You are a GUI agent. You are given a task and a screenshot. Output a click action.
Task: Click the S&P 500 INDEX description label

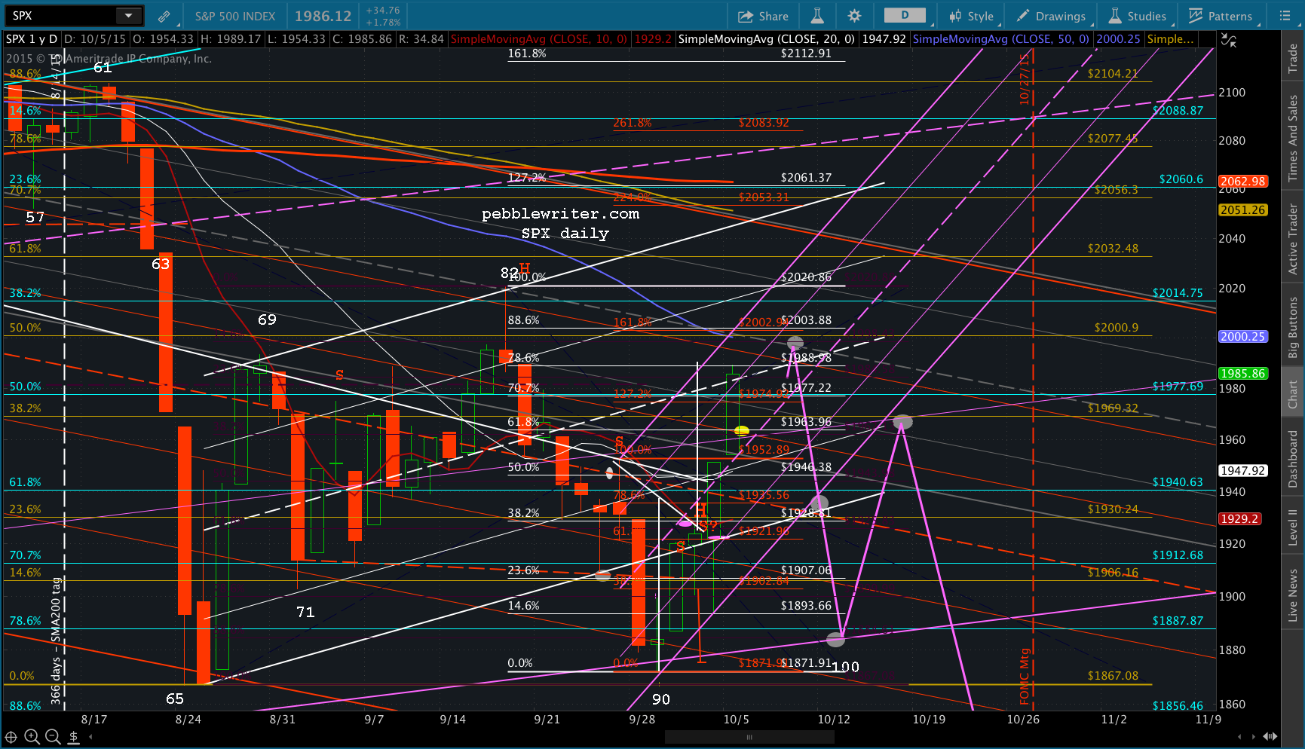pos(235,16)
